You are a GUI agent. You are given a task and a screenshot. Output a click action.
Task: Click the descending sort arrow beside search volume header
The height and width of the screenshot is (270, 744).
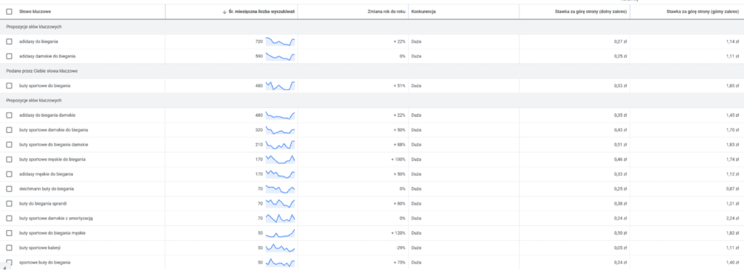[225, 11]
